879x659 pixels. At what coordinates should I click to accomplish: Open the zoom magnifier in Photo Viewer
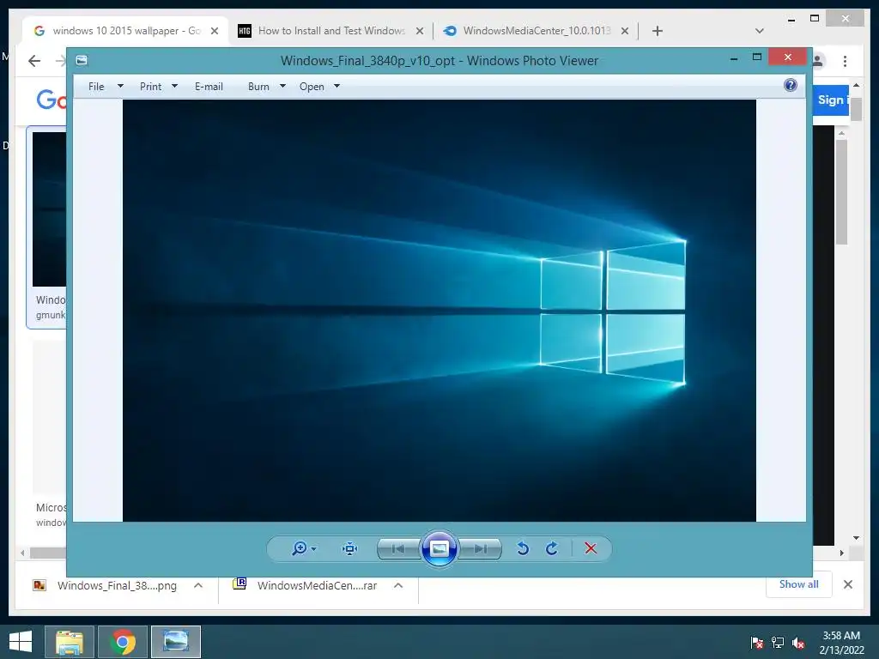[300, 548]
